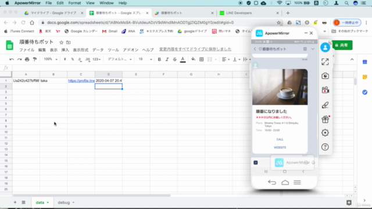Tap the coffee cup image in chat
The width and height of the screenshot is (372, 209).
pyautogui.click(x=280, y=87)
